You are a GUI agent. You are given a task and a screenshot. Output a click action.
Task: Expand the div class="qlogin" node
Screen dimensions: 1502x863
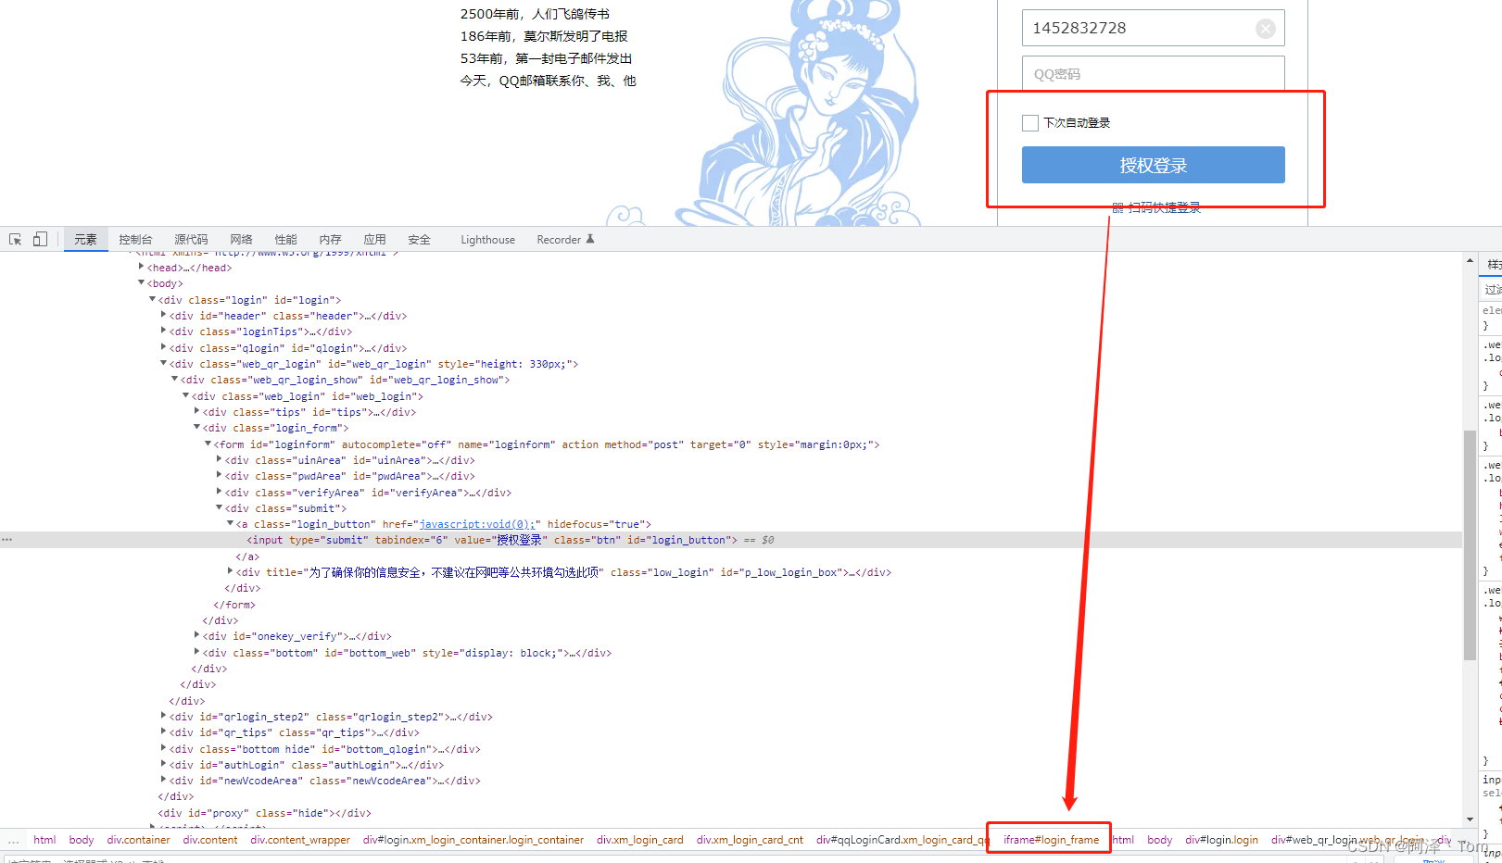163,347
